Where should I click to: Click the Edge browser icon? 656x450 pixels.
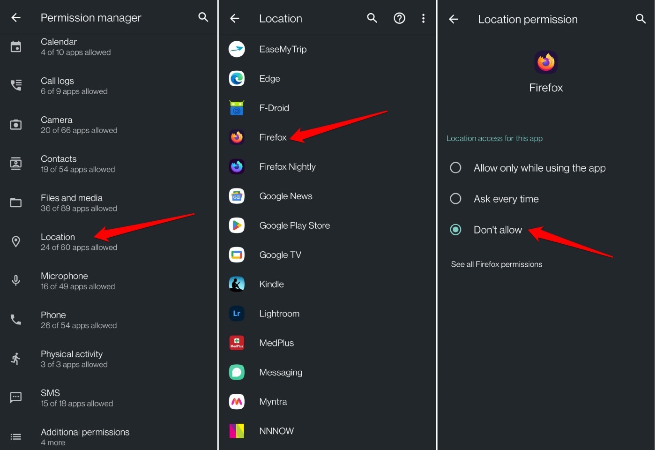click(237, 78)
